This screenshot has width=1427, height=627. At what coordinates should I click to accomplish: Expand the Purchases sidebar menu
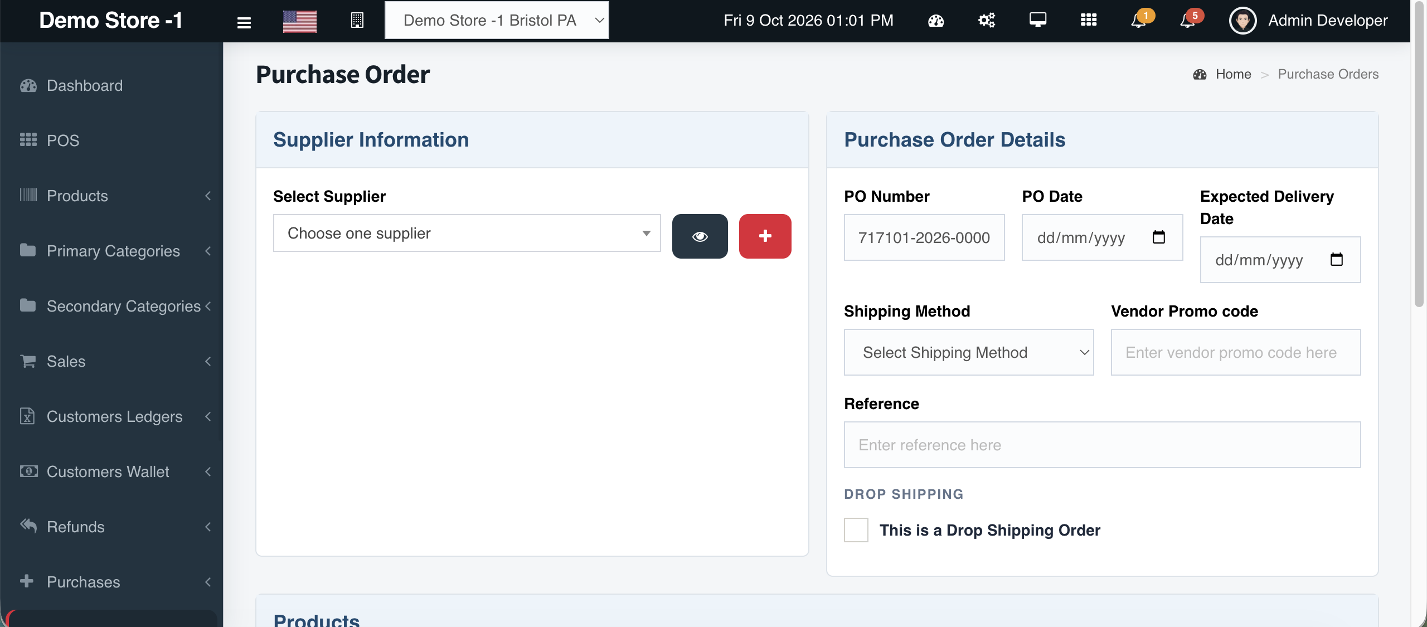pos(111,582)
